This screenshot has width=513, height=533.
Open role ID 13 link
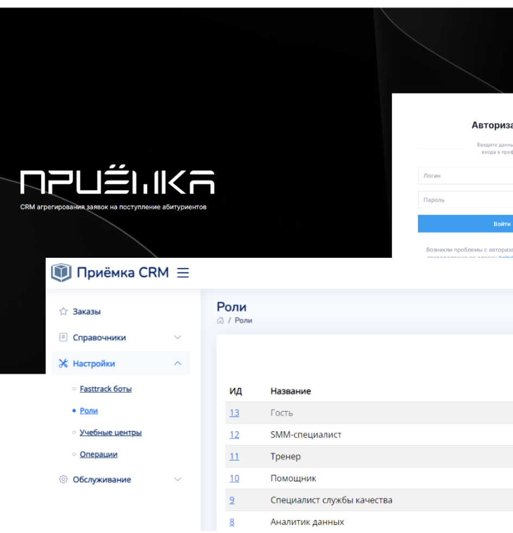coord(234,413)
